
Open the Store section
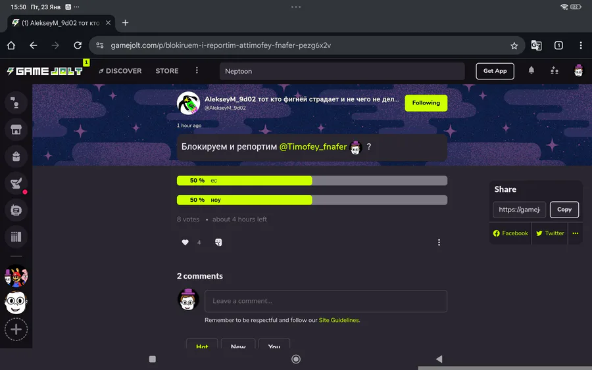[x=167, y=71]
